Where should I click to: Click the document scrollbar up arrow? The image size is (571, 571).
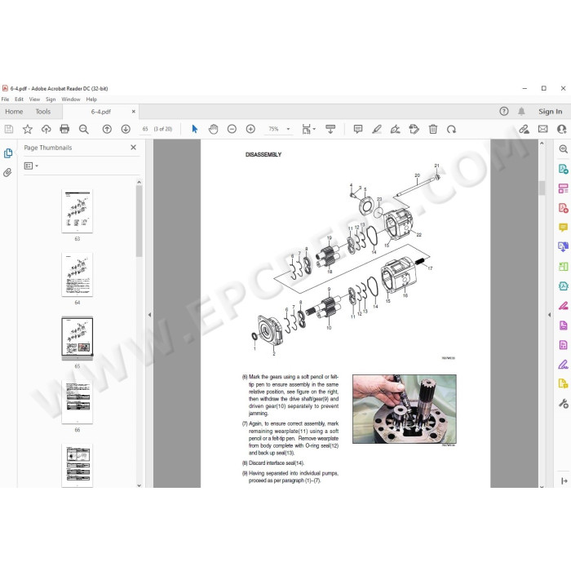tap(542, 144)
